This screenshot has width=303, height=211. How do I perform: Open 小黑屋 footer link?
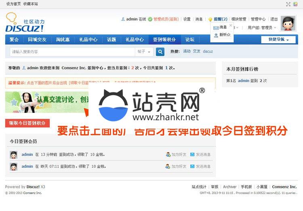tap(262, 187)
